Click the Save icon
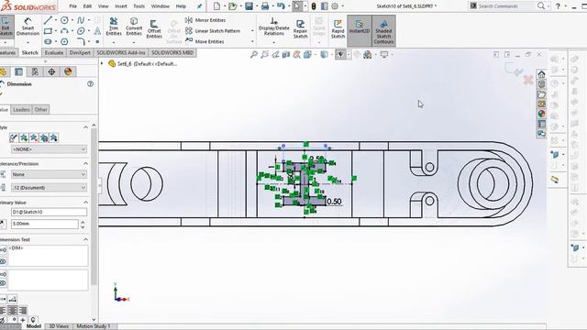587x330 pixels. (x=249, y=6)
